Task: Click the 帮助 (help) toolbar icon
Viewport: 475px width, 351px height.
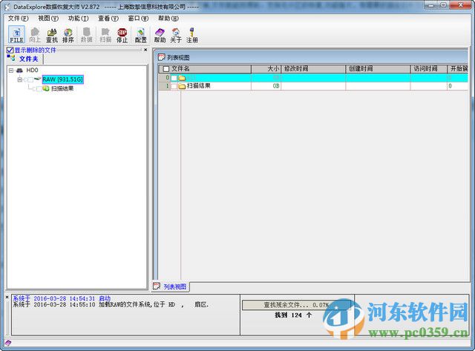Action: coord(160,35)
